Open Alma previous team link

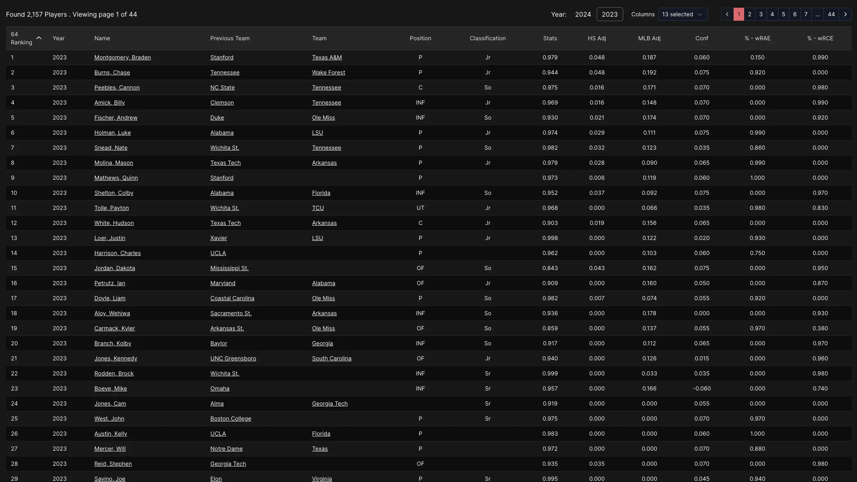tap(217, 403)
